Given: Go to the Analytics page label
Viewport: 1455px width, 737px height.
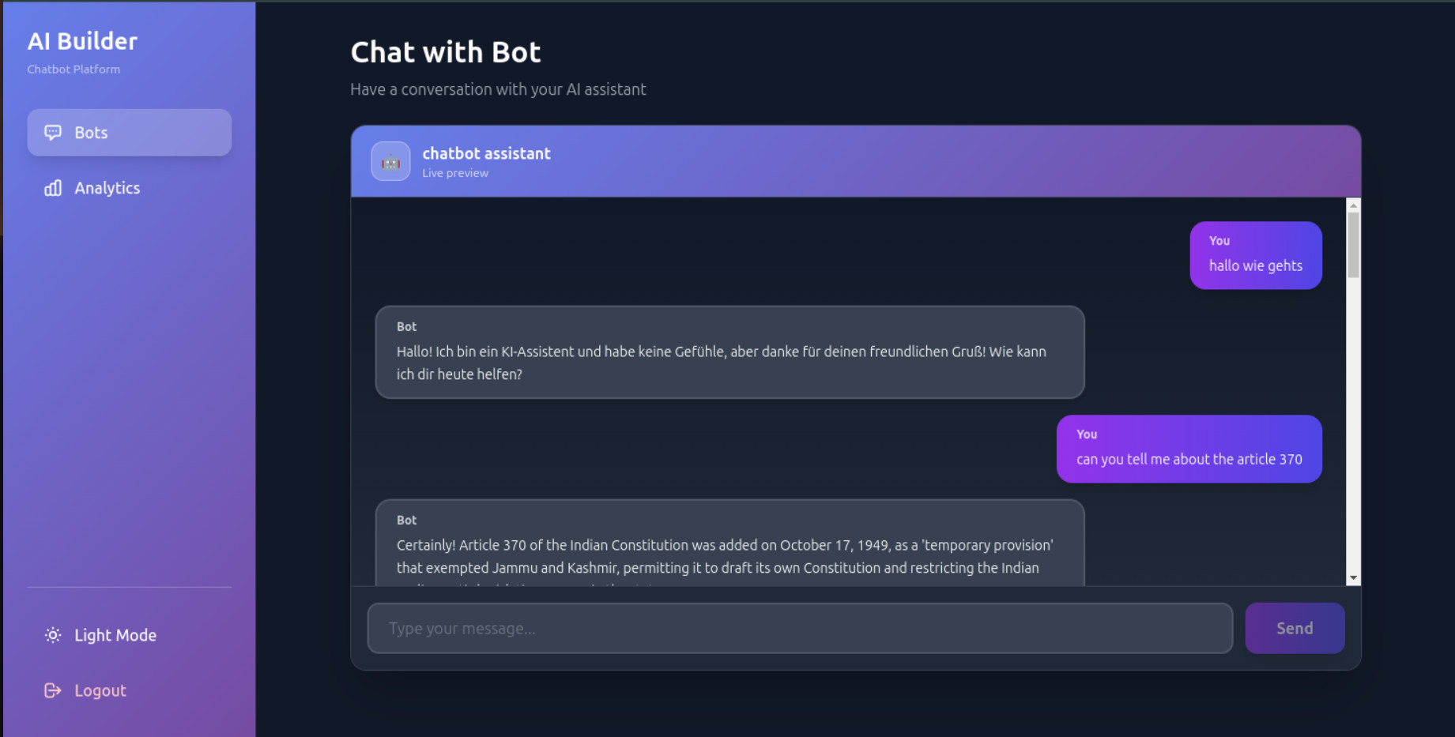Looking at the screenshot, I should point(107,188).
